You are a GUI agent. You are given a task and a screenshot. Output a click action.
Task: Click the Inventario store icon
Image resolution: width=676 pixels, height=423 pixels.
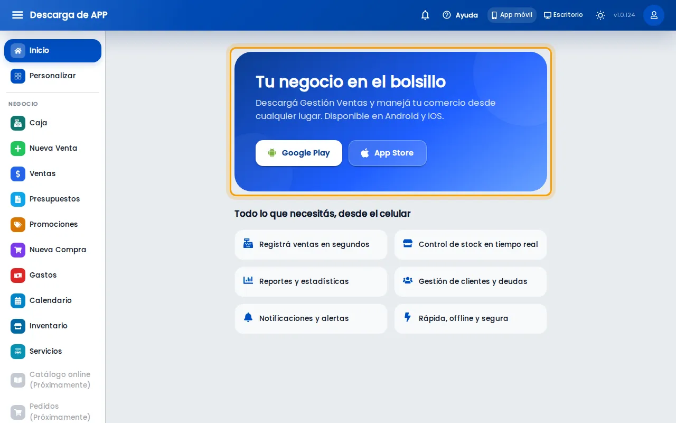pos(18,326)
